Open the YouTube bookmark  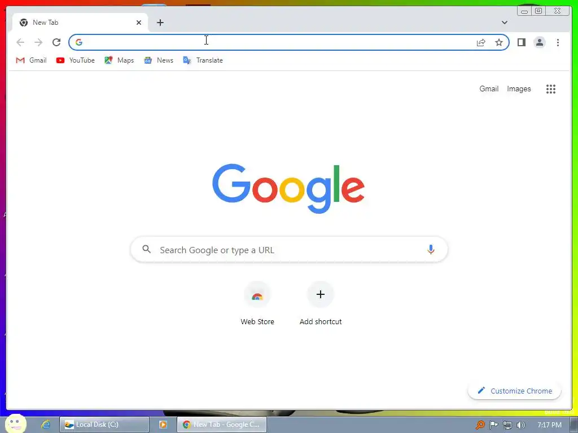point(75,60)
